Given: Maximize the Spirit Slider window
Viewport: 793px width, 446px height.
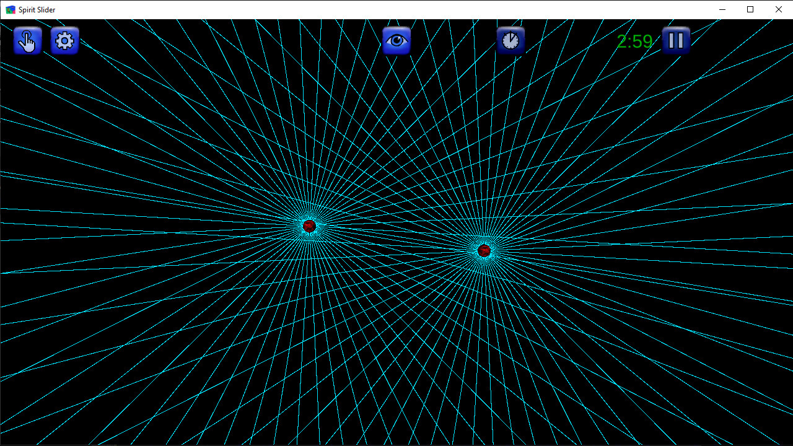Looking at the screenshot, I should tap(750, 9).
